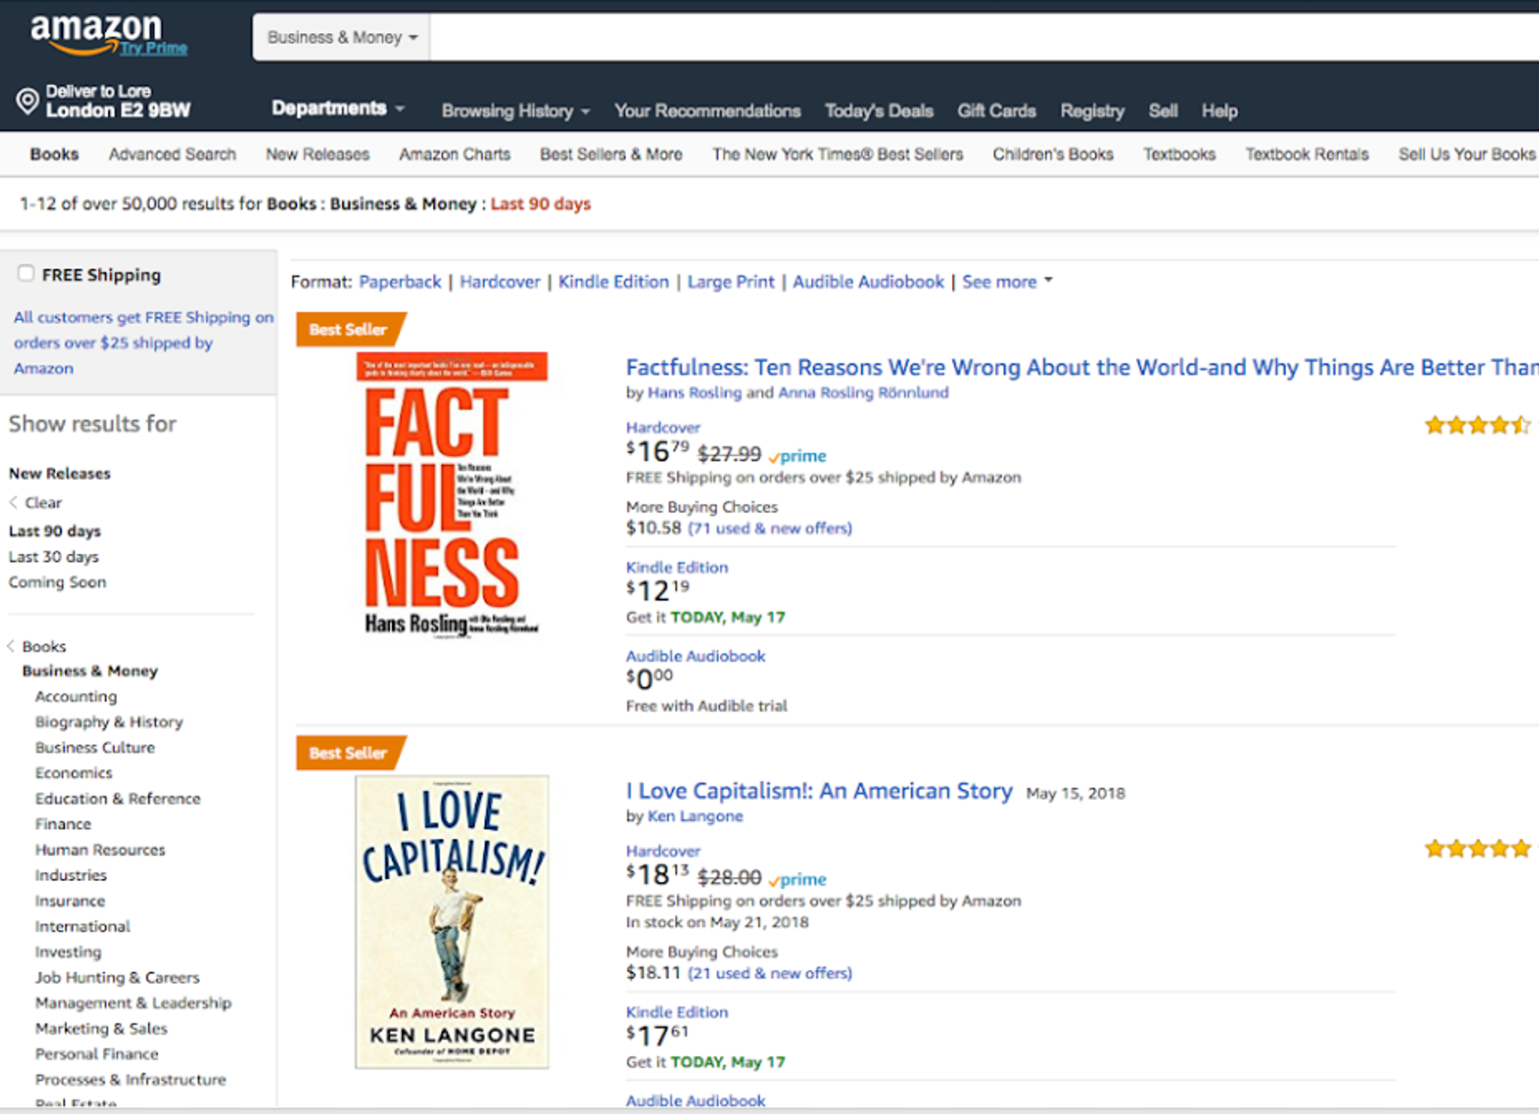The width and height of the screenshot is (1539, 1114).
Task: Select the Marketing & Sales category
Action: tap(101, 1028)
